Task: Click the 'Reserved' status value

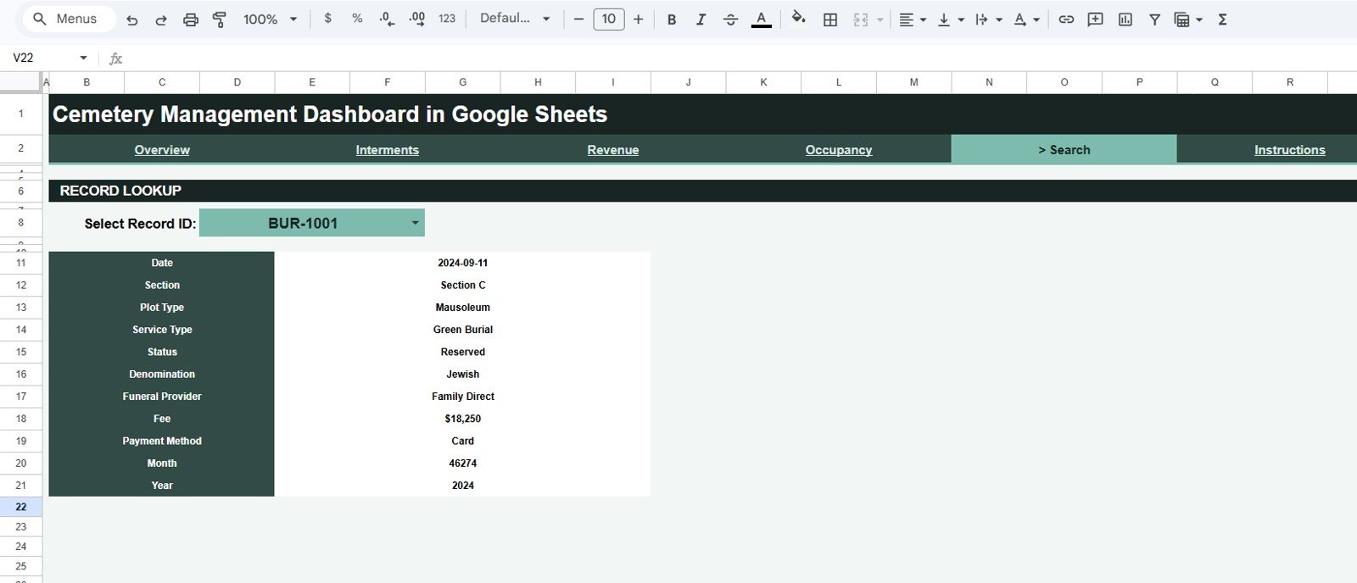Action: point(462,352)
